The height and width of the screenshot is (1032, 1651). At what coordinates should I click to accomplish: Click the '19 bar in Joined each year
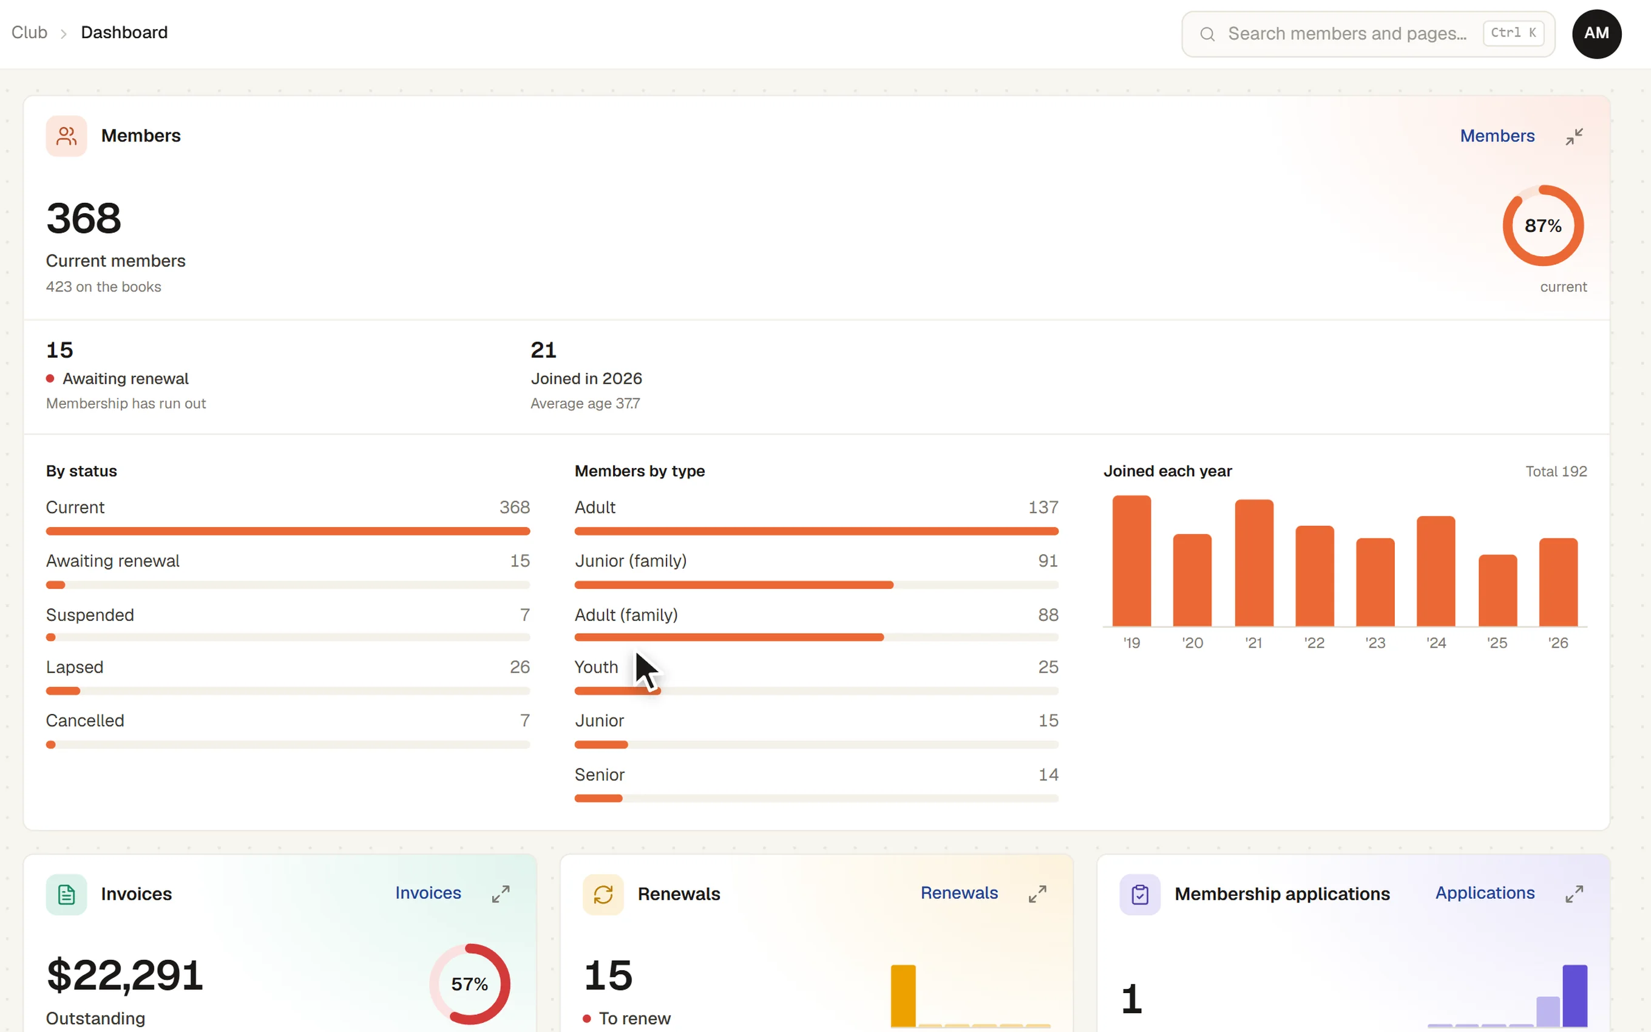click(1131, 560)
